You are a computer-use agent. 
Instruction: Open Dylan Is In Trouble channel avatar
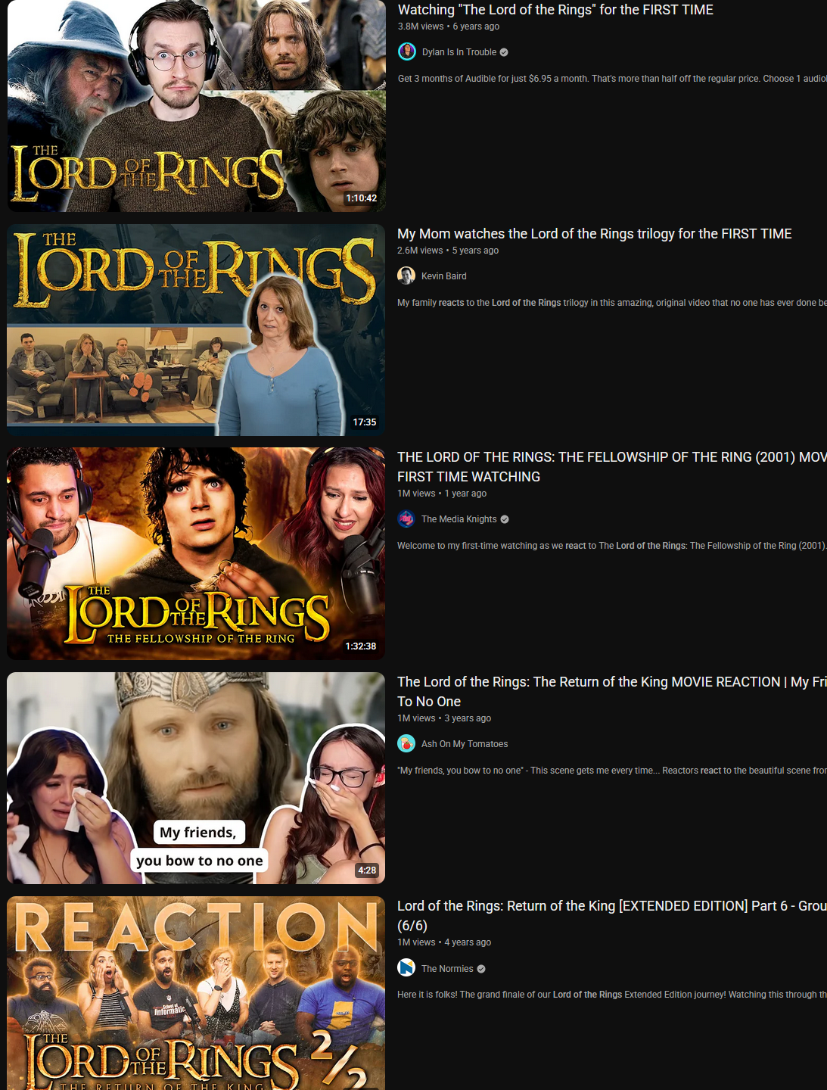[407, 51]
